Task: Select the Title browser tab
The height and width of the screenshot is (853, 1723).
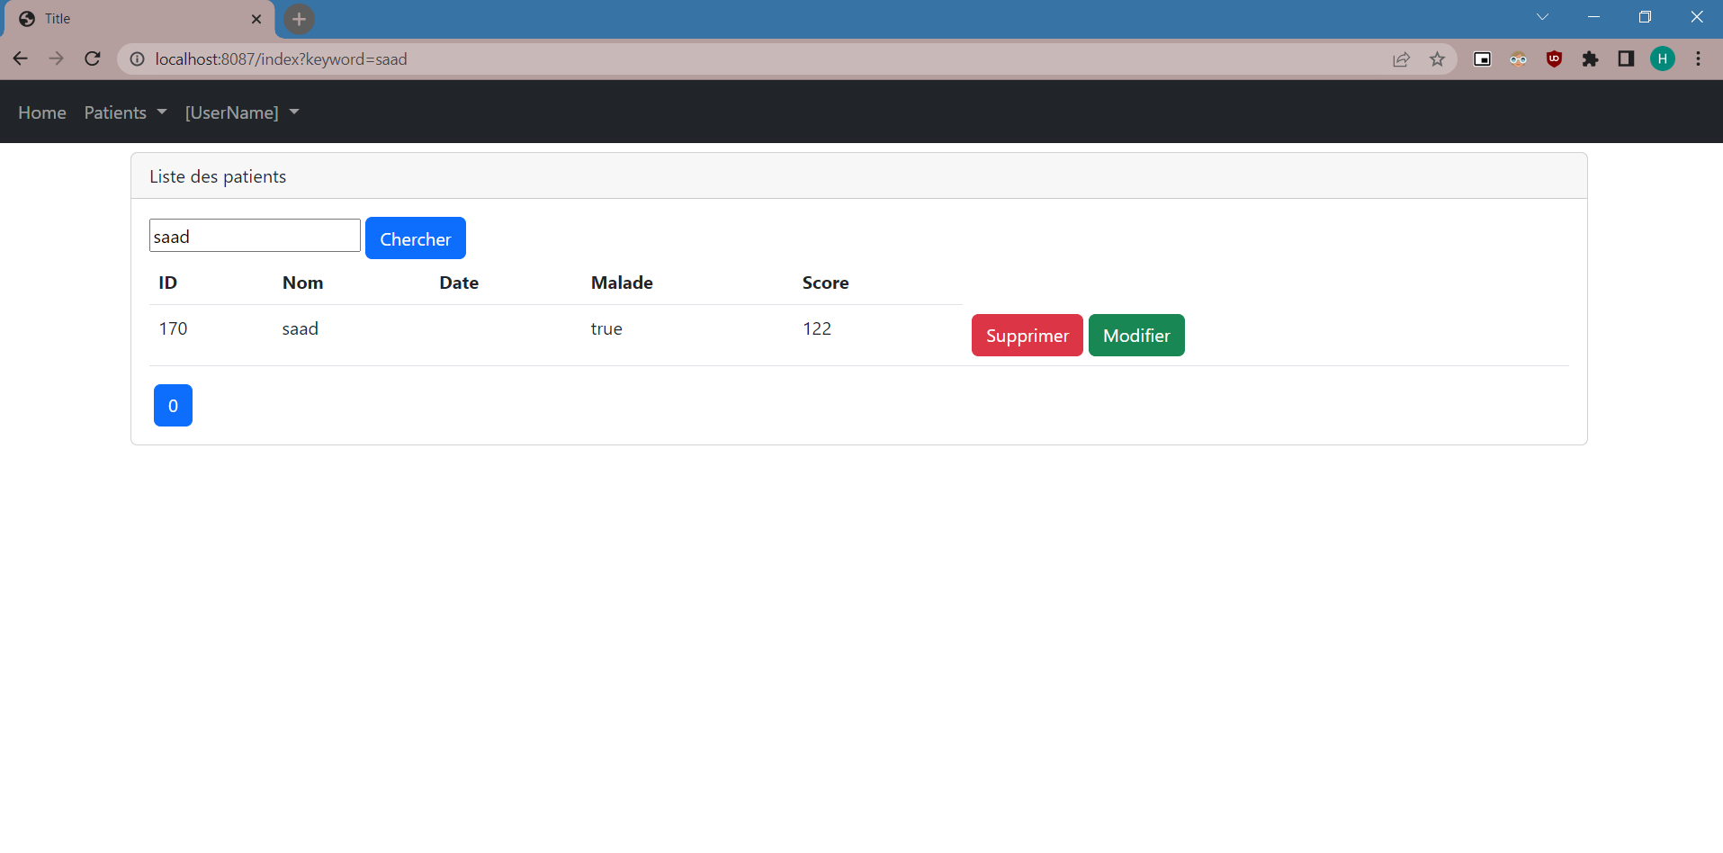Action: click(x=139, y=19)
